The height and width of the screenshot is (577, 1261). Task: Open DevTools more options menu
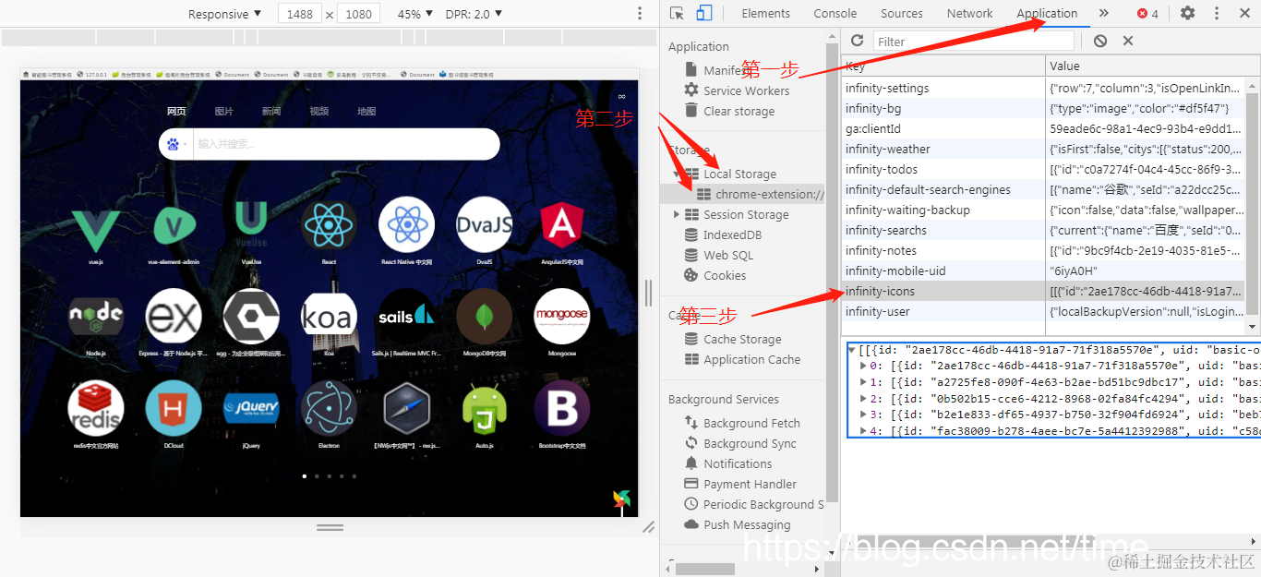tap(1217, 13)
